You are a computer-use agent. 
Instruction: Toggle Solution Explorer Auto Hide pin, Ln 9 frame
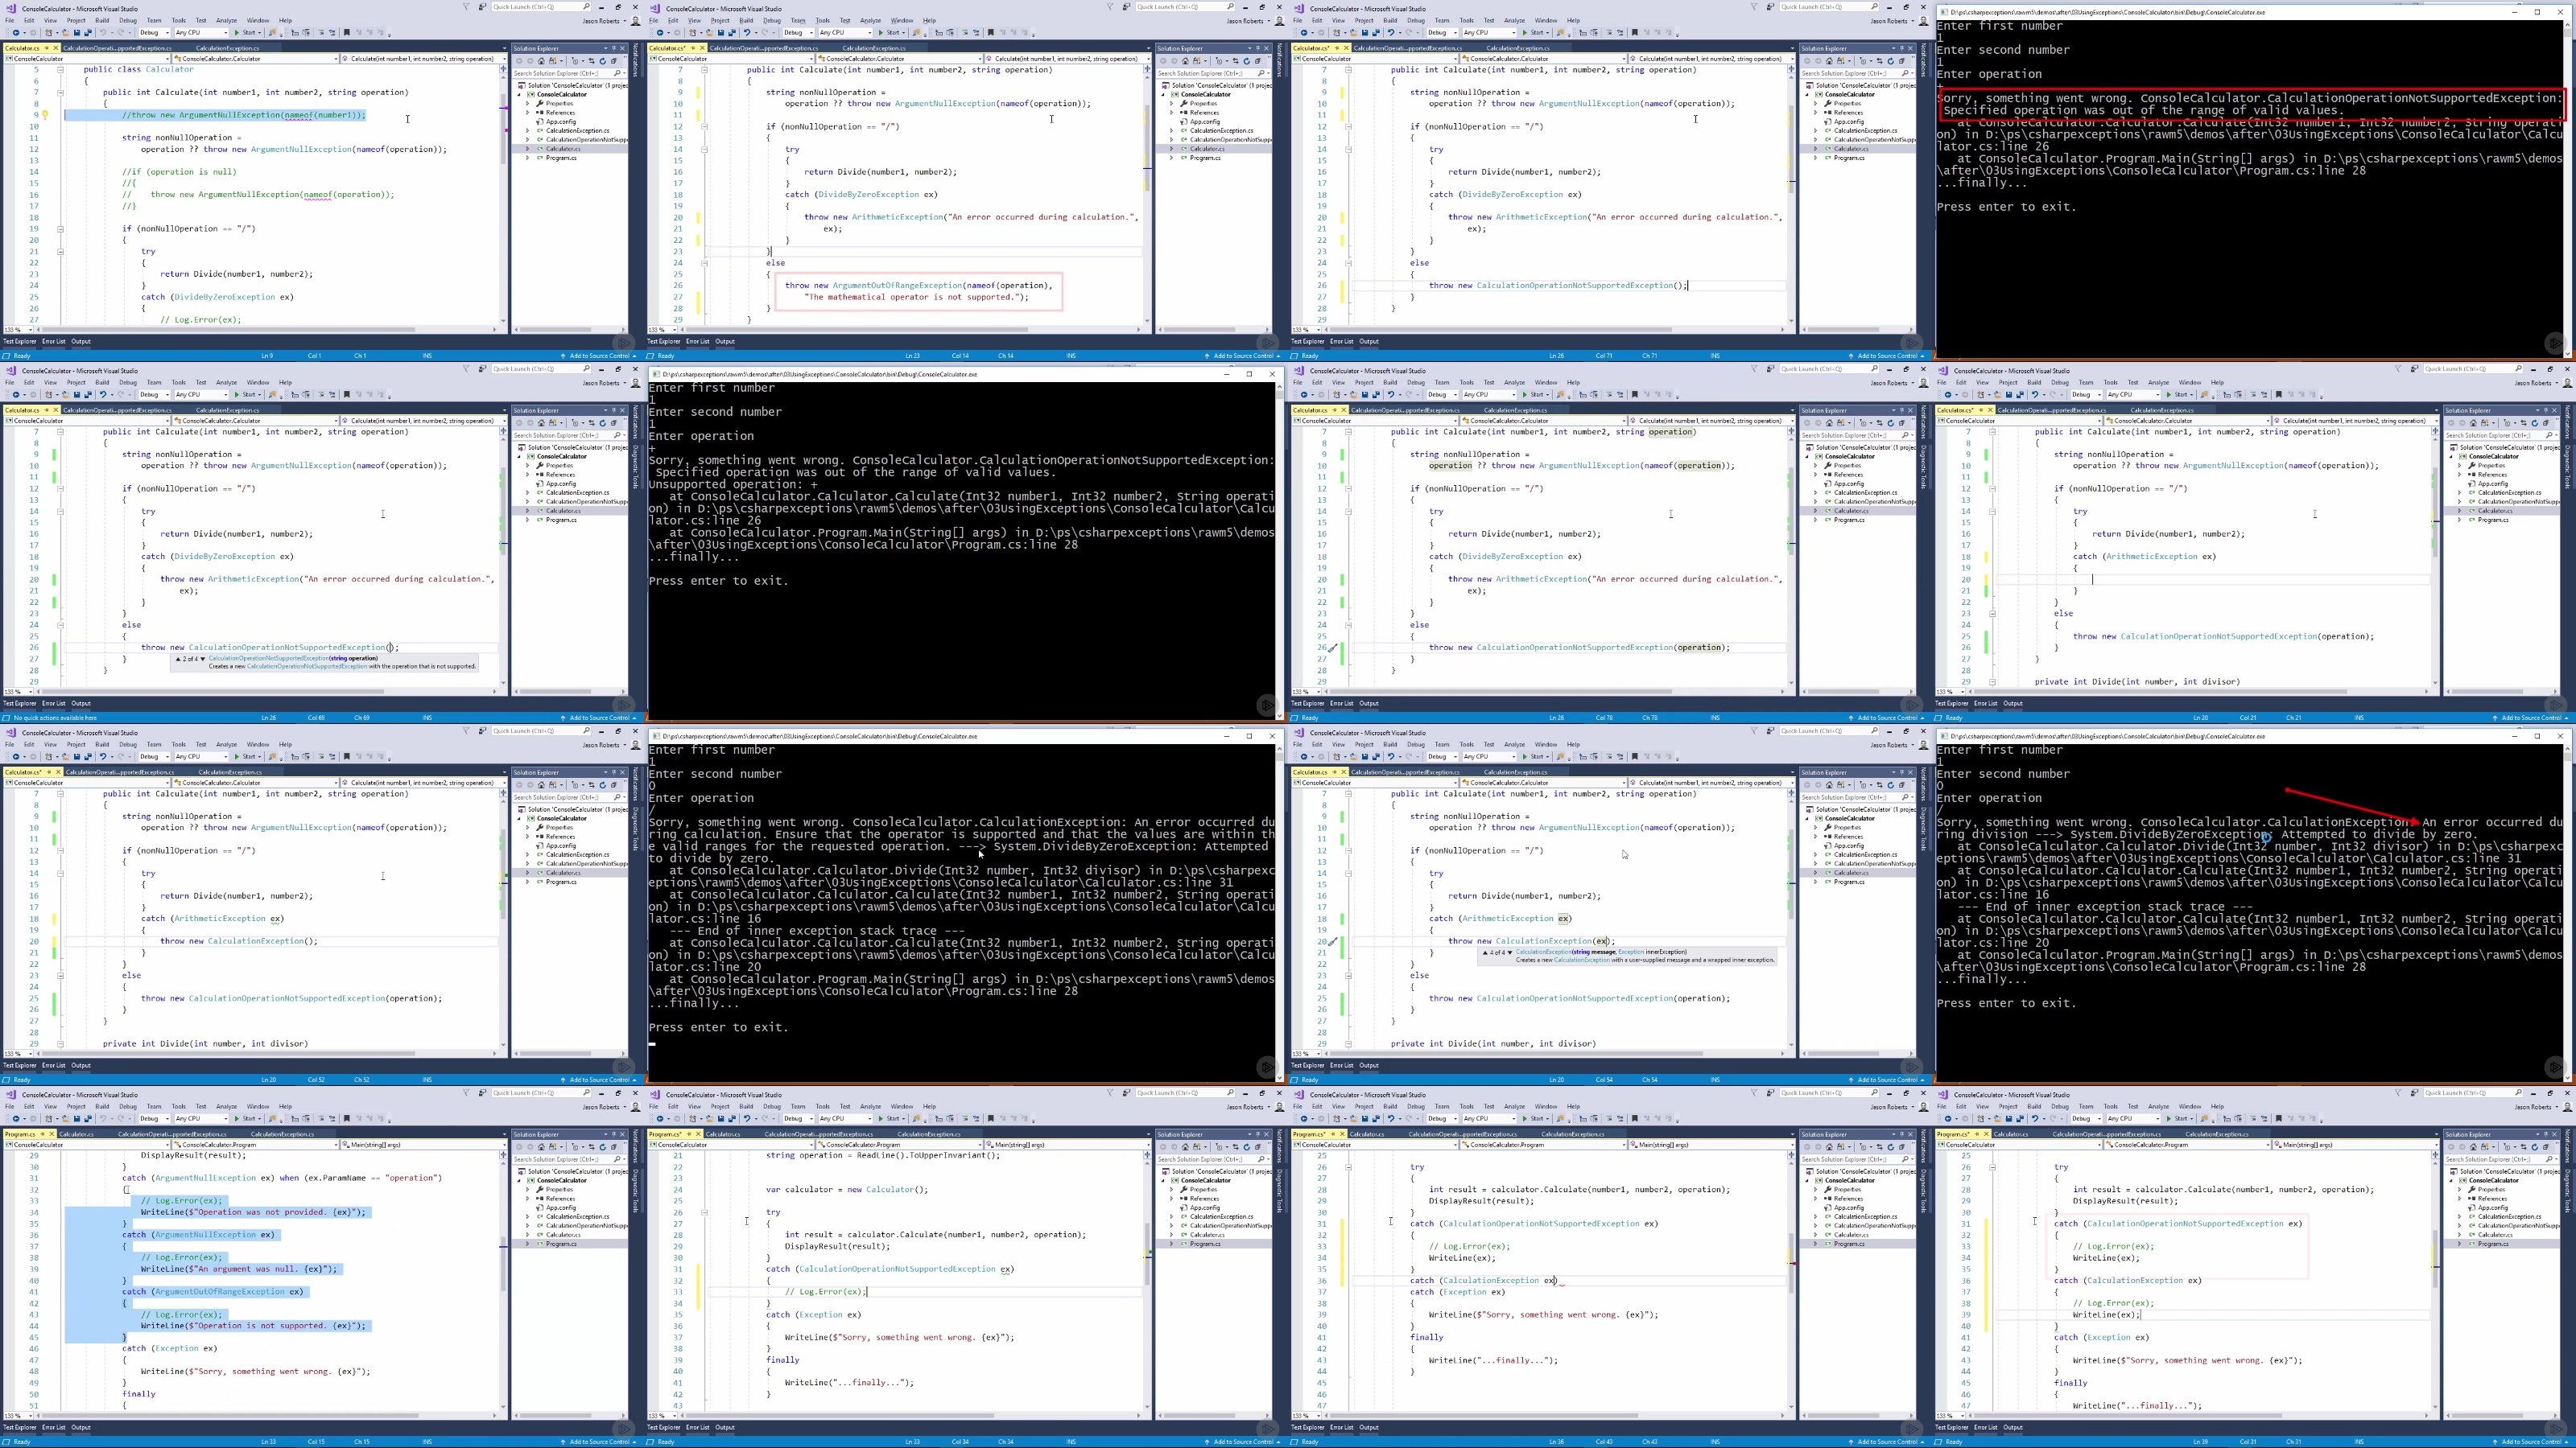pos(614,48)
